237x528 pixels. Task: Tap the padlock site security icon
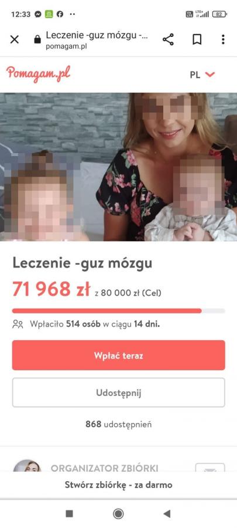point(37,39)
